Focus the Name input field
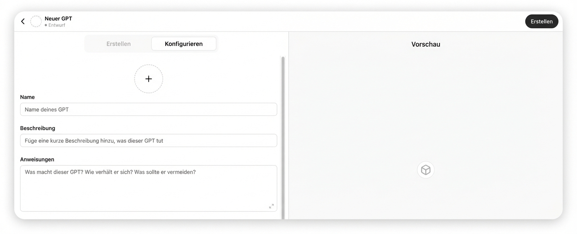This screenshot has width=577, height=234. coord(149,110)
